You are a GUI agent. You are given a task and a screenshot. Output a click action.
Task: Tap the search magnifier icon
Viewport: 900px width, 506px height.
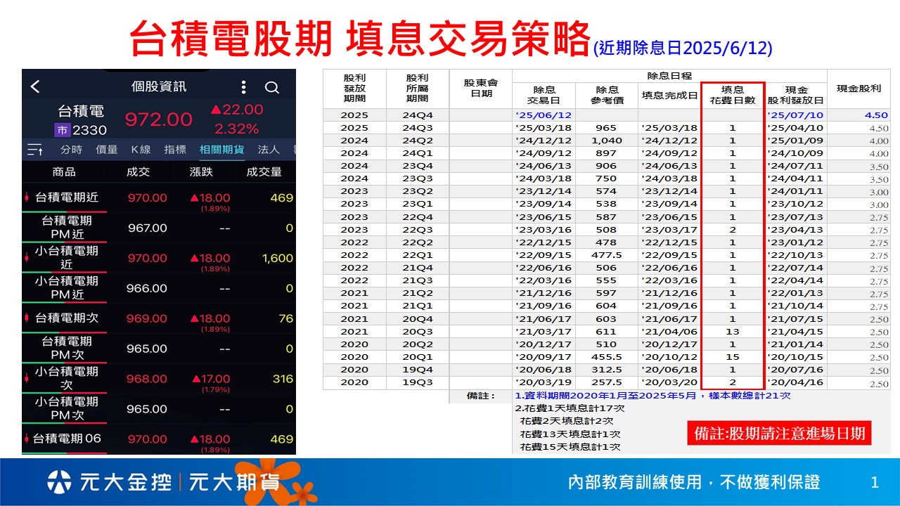point(271,87)
